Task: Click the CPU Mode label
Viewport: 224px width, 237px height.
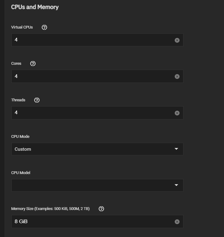Action: coord(20,137)
